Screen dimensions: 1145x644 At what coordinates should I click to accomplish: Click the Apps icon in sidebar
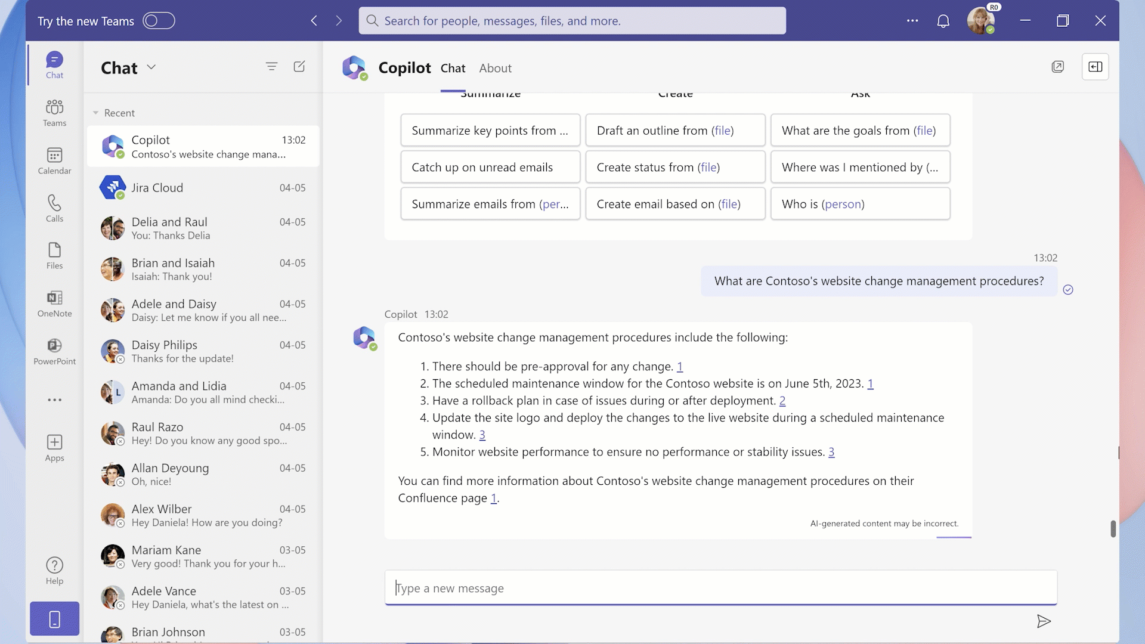point(54,447)
